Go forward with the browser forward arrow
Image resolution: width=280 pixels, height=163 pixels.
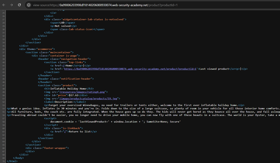tap(12, 5)
